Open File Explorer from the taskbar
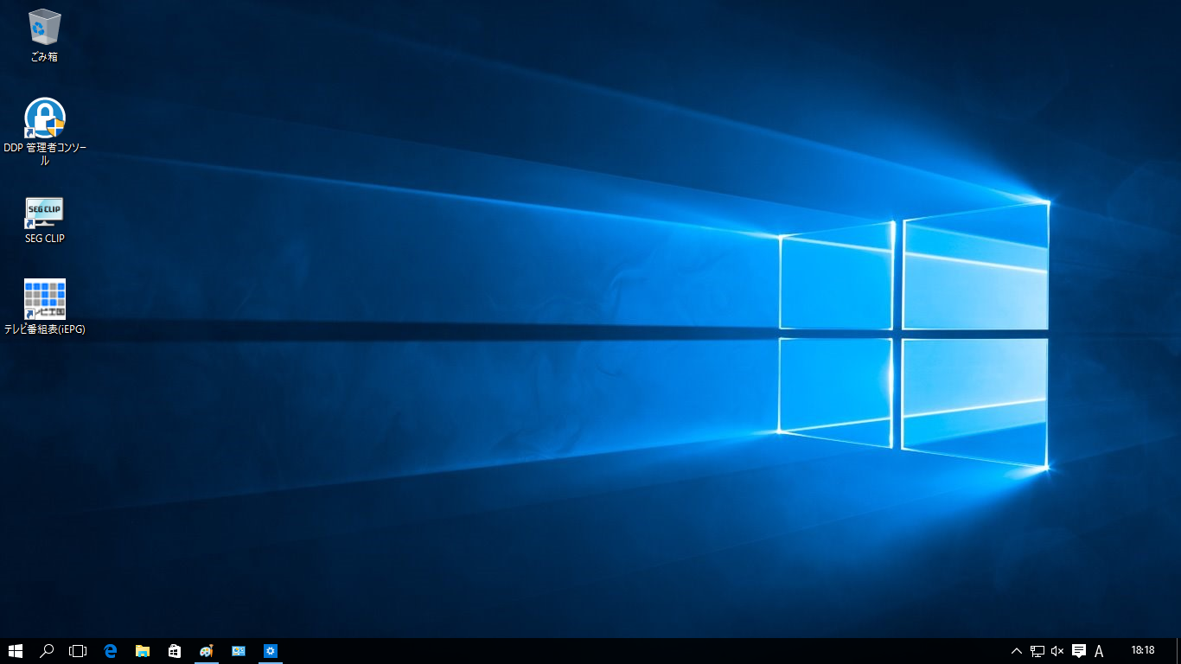Screen dimensions: 1181x664 coord(143,651)
